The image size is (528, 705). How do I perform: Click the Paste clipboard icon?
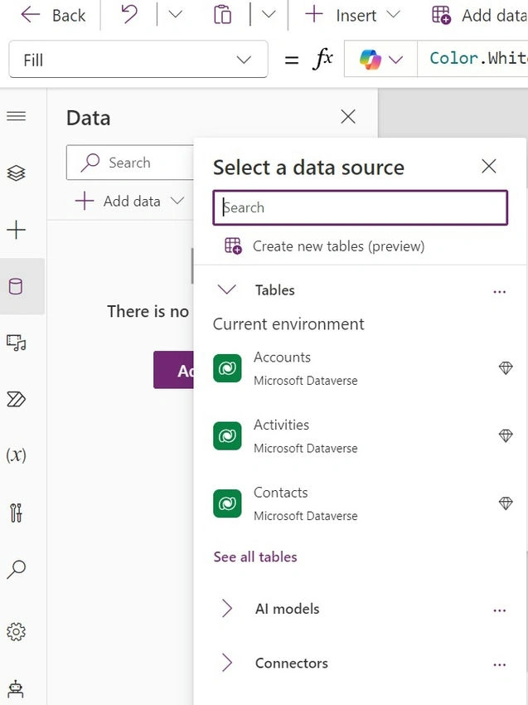pyautogui.click(x=222, y=15)
